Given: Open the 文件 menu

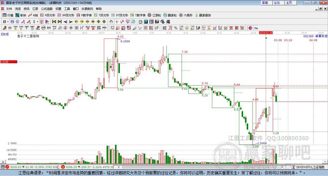Looking at the screenshot, I should pos(9,9).
